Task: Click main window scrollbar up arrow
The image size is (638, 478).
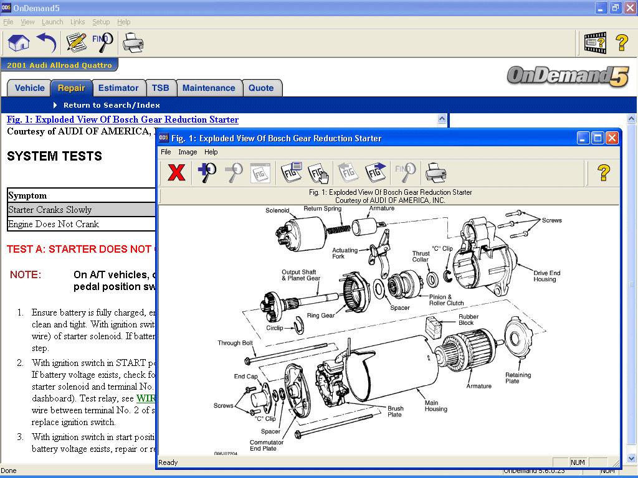Action: click(x=632, y=119)
